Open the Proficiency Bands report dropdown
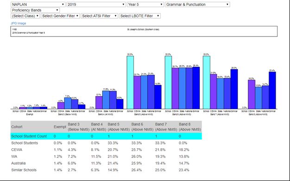 (35, 10)
